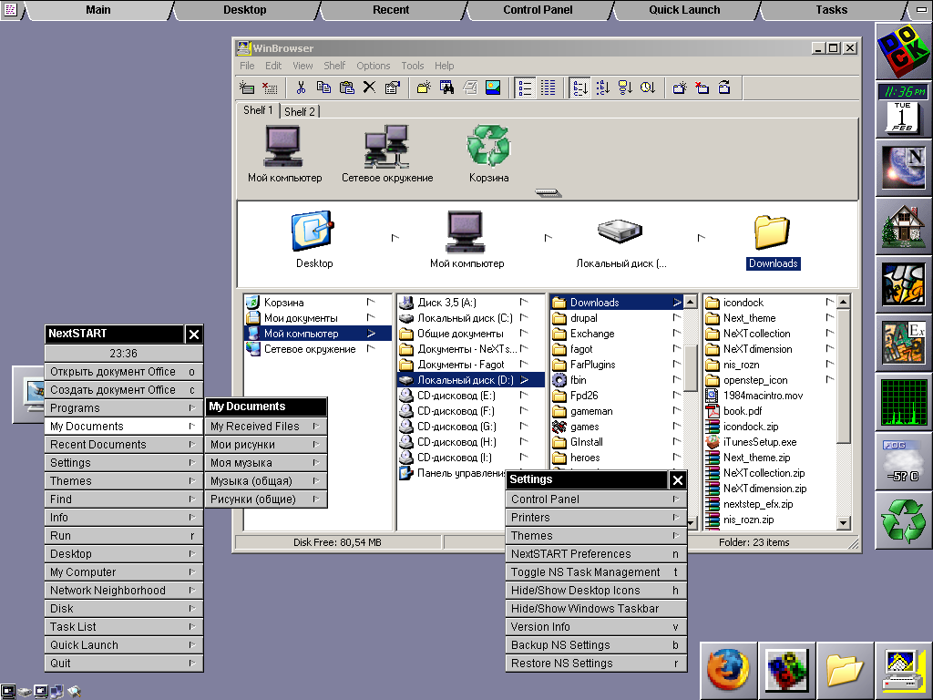Screen dimensions: 933x700
Task: Select the Сетевое окружение icon on the shelf
Action: [x=386, y=147]
